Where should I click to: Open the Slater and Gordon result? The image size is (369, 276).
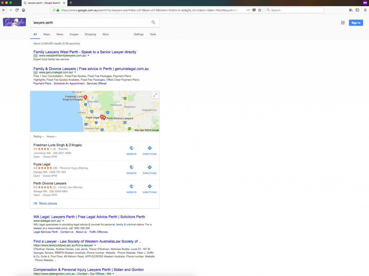tap(89, 269)
